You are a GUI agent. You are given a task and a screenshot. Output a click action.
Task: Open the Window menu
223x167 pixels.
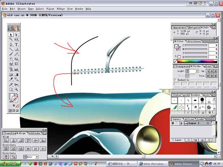[79, 9]
